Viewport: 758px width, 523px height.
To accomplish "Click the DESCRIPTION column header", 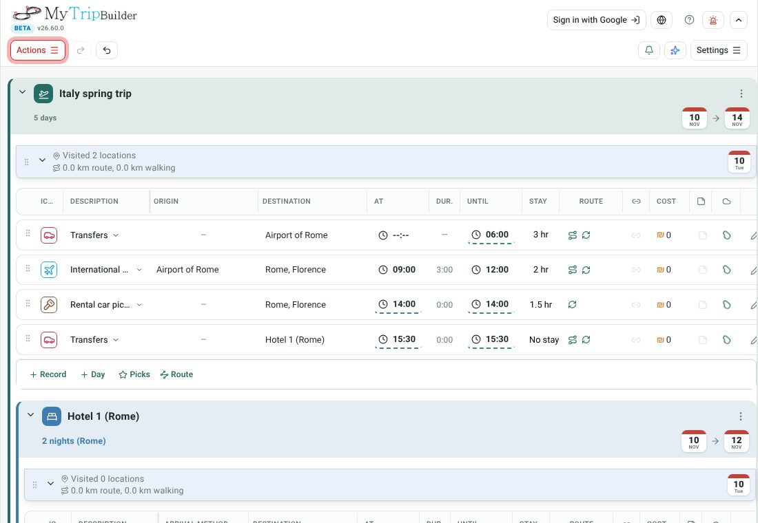I will 94,202.
